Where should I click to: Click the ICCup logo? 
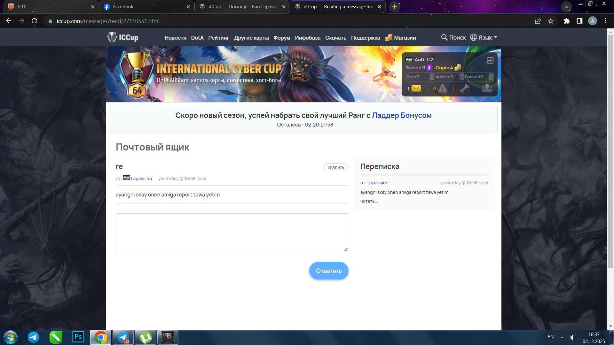(123, 37)
